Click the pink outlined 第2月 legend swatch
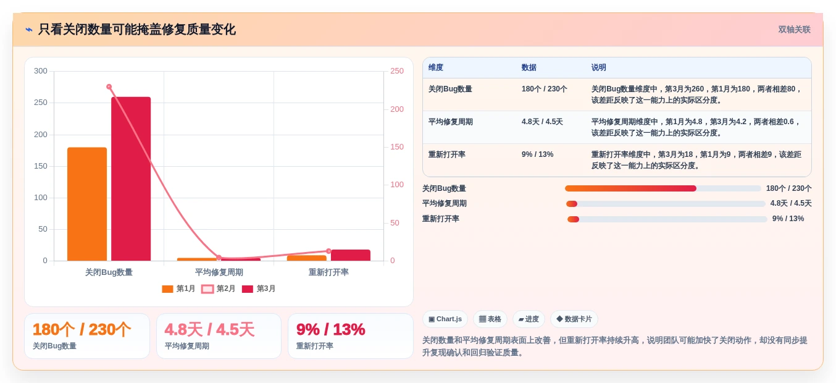This screenshot has width=836, height=383. [x=207, y=288]
